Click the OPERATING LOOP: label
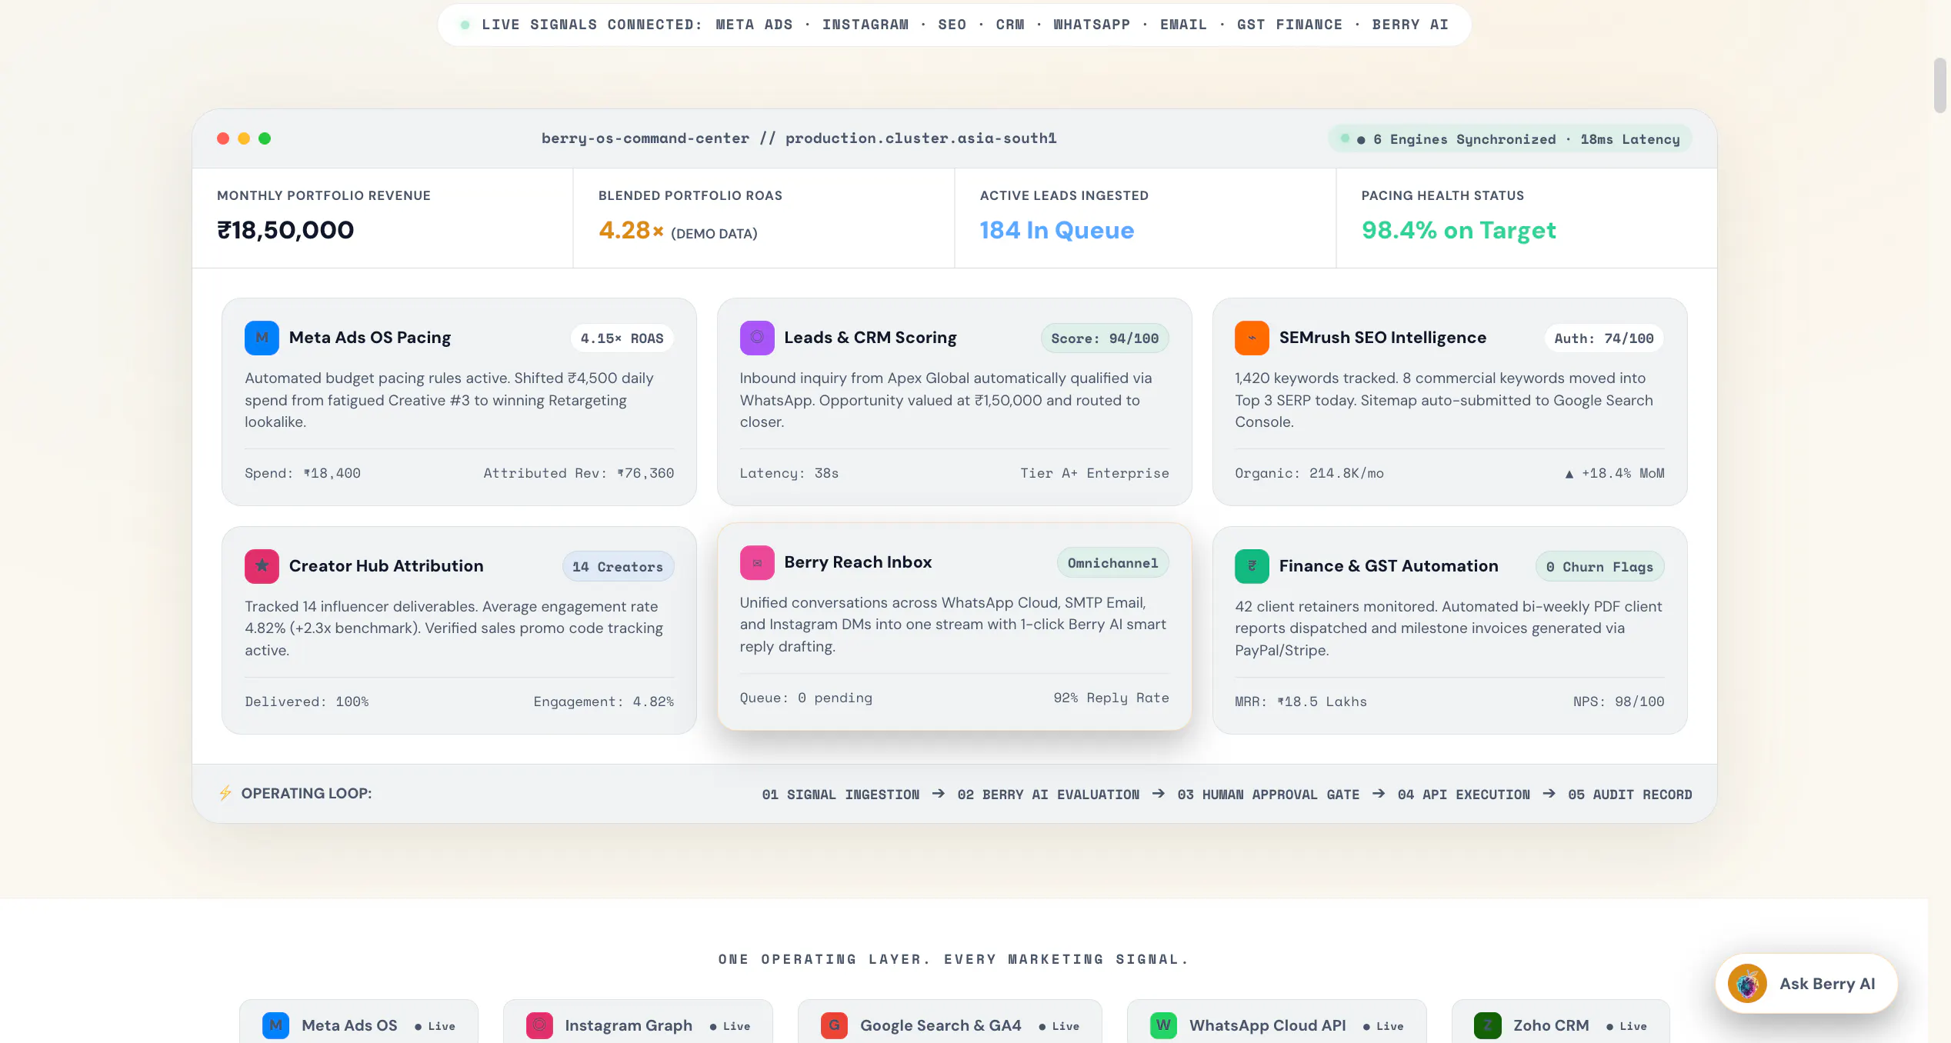The height and width of the screenshot is (1043, 1951). [x=306, y=793]
